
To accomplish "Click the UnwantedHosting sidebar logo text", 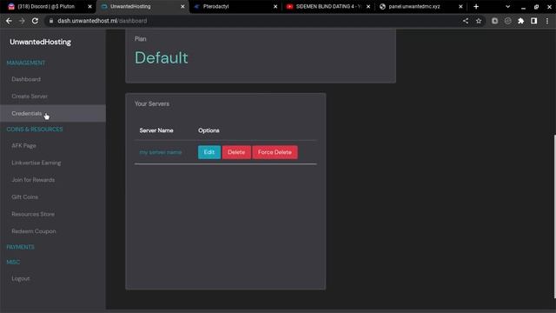I will (41, 42).
